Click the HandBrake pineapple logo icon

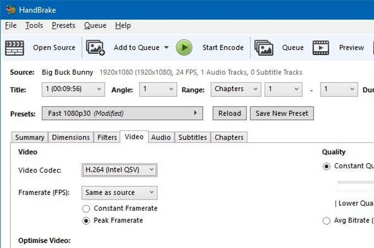10,10
